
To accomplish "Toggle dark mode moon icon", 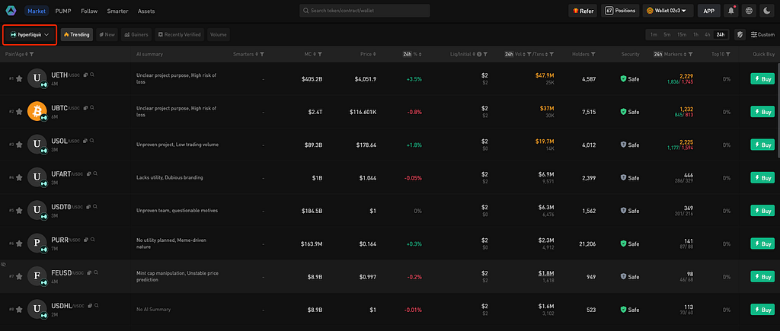I will [x=768, y=11].
